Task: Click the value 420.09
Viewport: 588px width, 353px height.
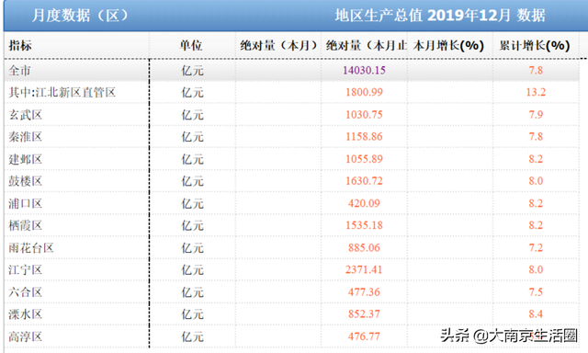Action: (x=364, y=203)
